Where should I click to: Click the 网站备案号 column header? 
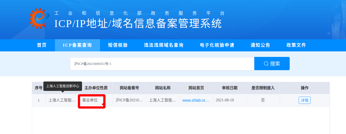pyautogui.click(x=129, y=88)
